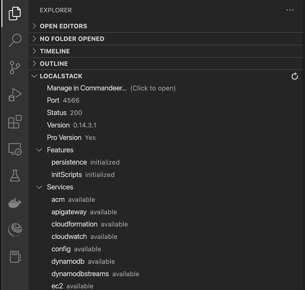
Task: Open the Testing beaker view
Action: pos(15,176)
